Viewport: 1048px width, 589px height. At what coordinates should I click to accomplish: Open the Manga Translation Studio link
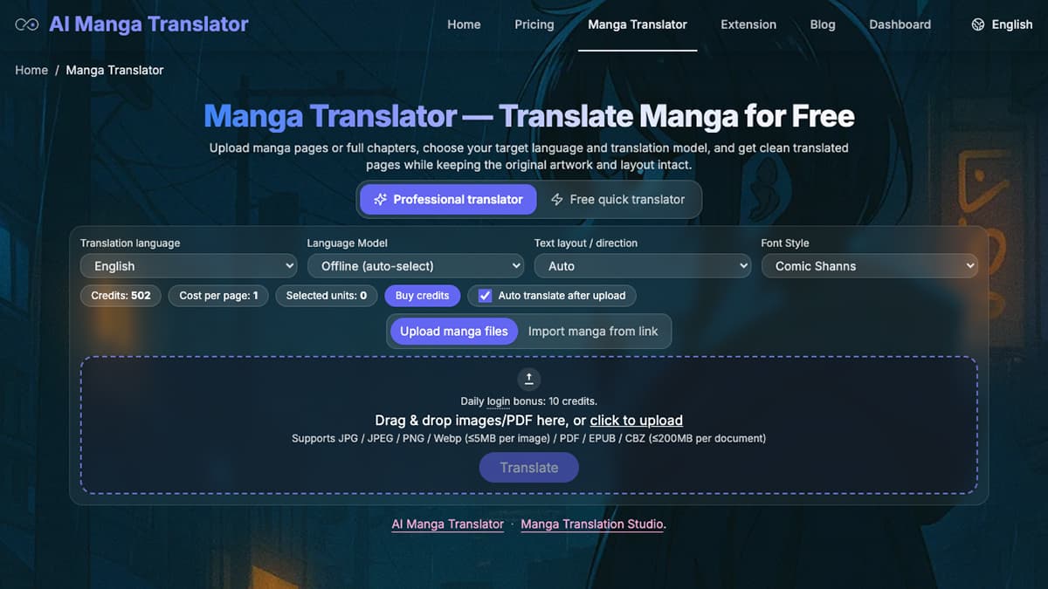tap(592, 524)
